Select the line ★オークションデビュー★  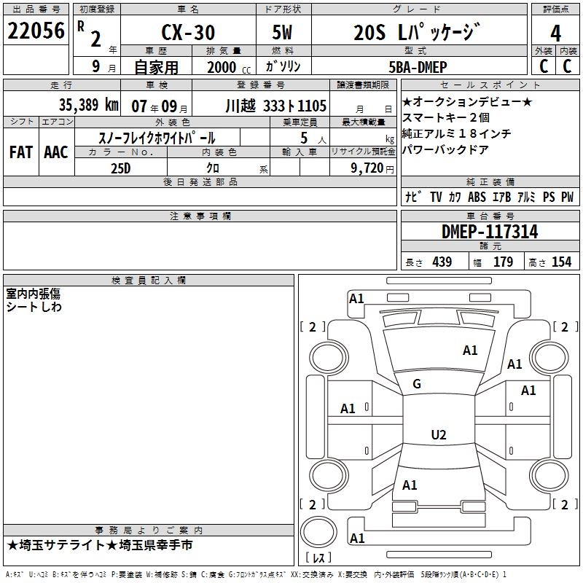[467, 101]
